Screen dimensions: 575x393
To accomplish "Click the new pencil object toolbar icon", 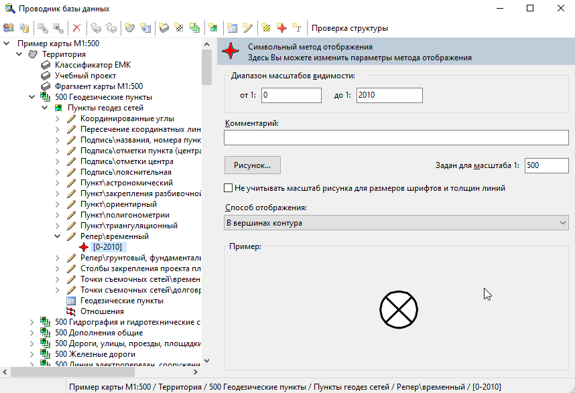I will [x=247, y=28].
